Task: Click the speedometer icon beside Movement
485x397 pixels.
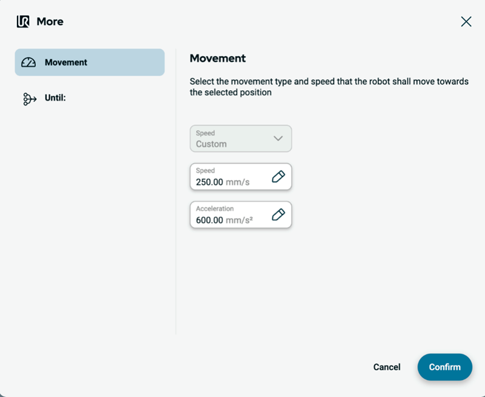Action: click(28, 62)
